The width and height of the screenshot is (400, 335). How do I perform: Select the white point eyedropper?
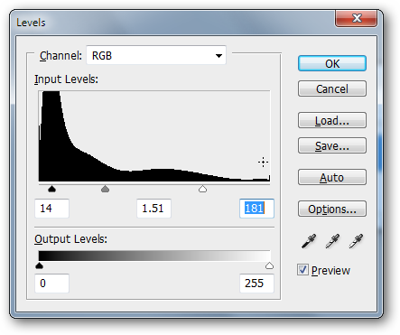tap(356, 241)
